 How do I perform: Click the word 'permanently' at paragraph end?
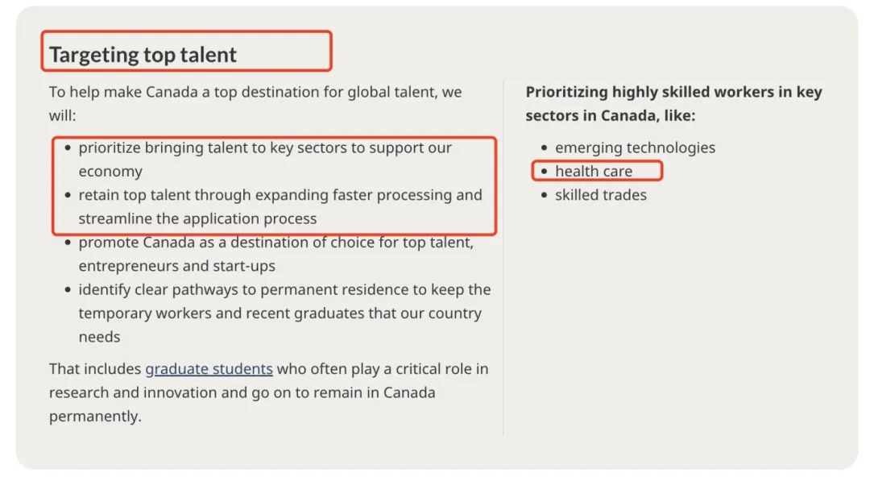point(94,417)
